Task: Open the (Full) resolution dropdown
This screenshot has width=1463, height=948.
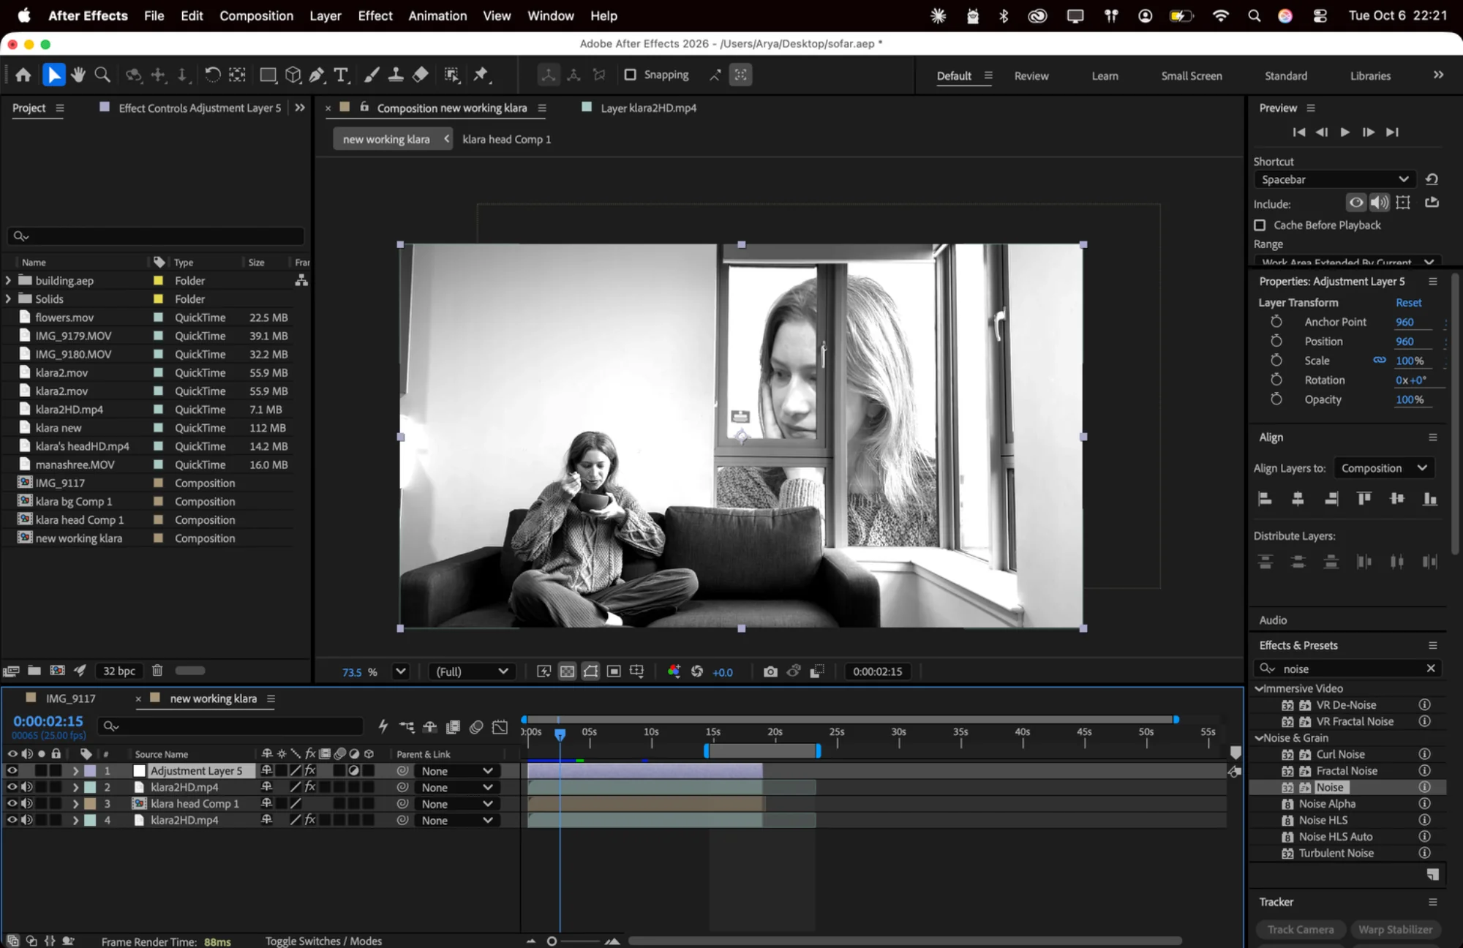Action: coord(472,671)
